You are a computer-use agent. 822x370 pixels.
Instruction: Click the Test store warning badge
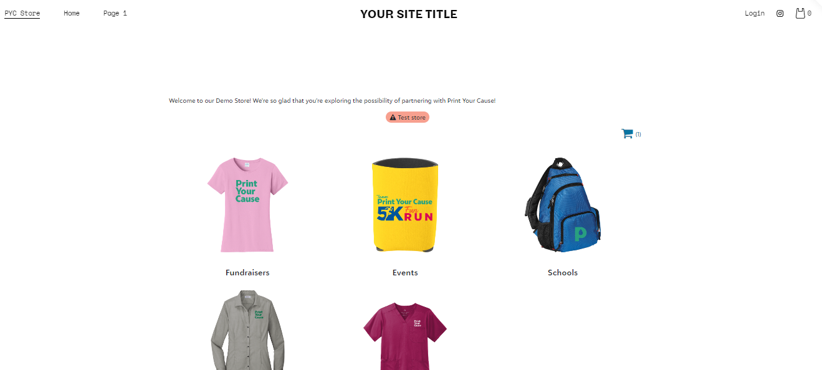408,117
